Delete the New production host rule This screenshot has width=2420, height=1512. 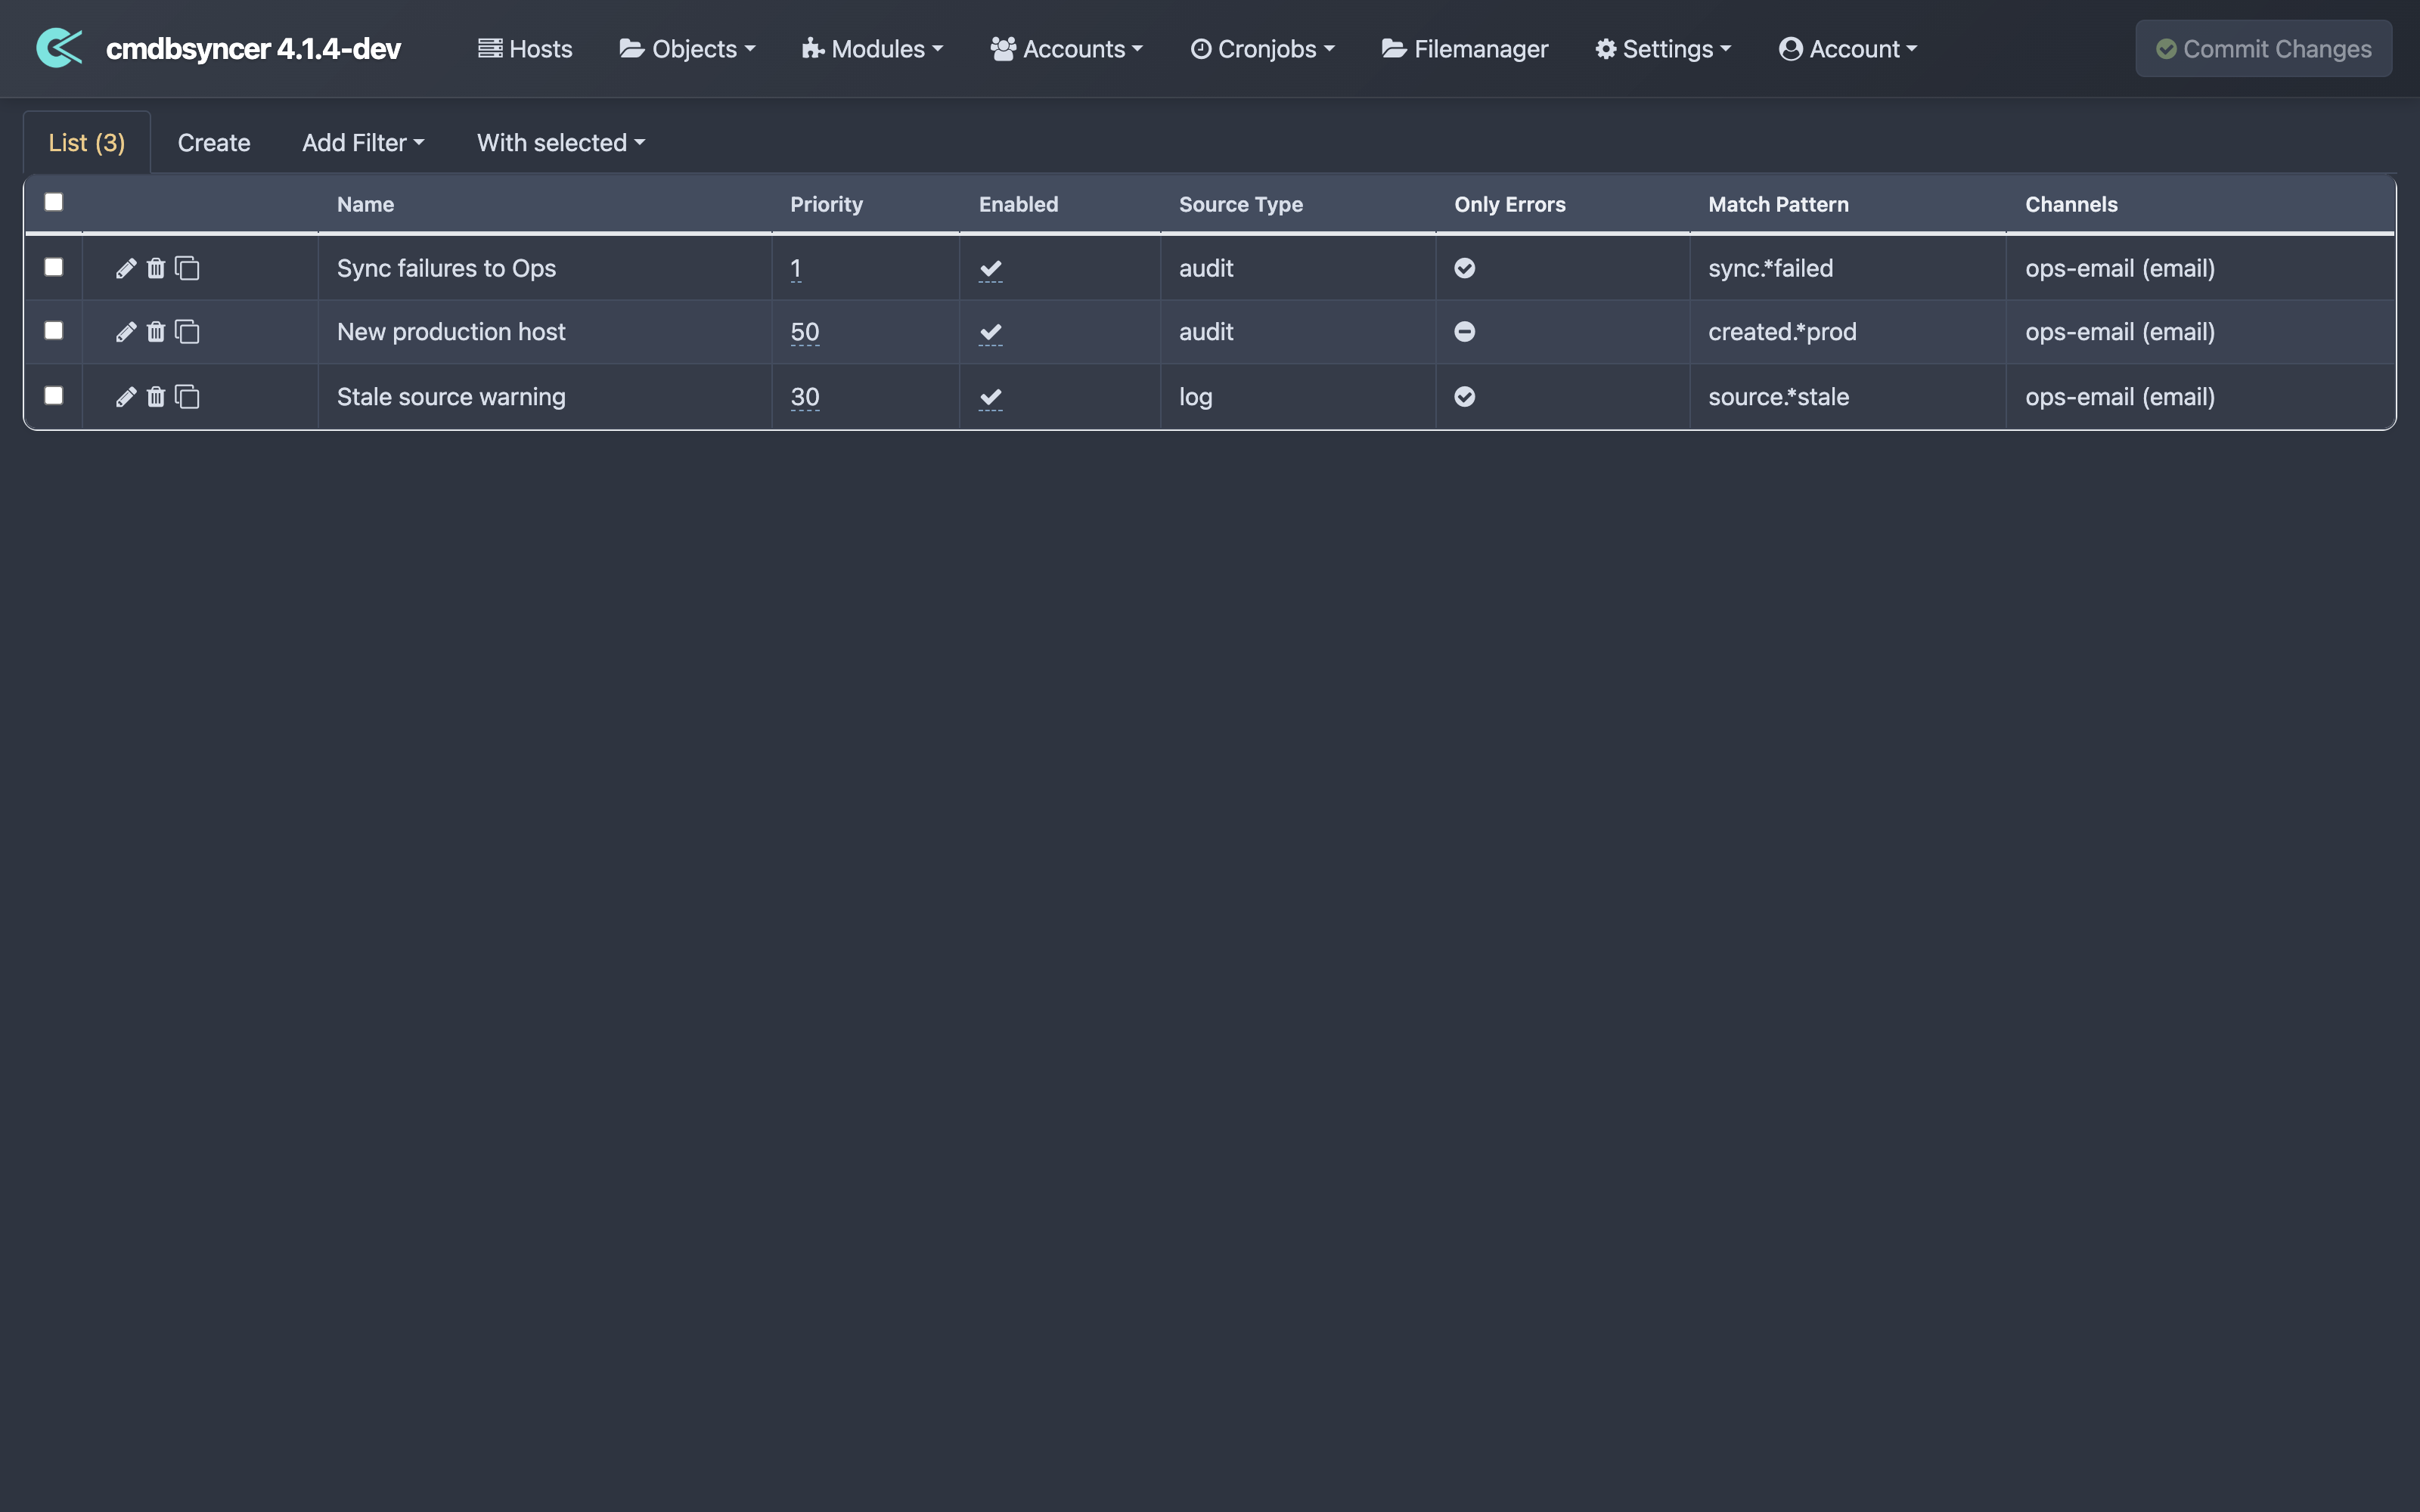coord(156,332)
